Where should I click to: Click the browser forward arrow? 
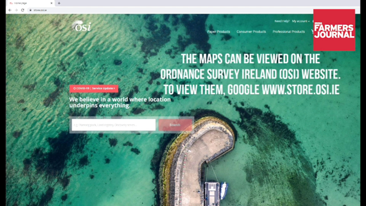[16, 10]
